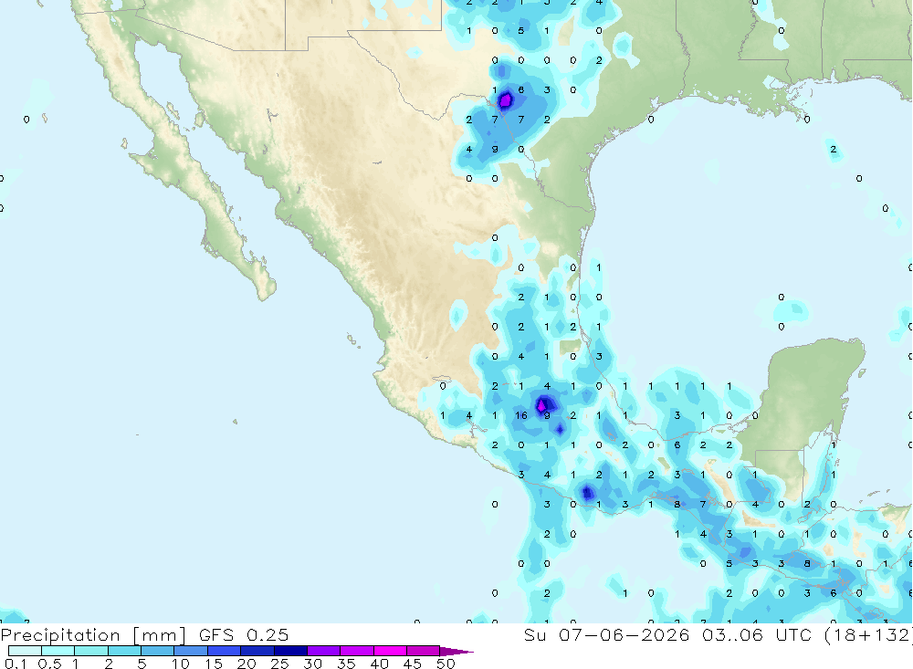Pick the 10–15 mm legend color swatch
The width and height of the screenshot is (913, 669).
[191, 651]
